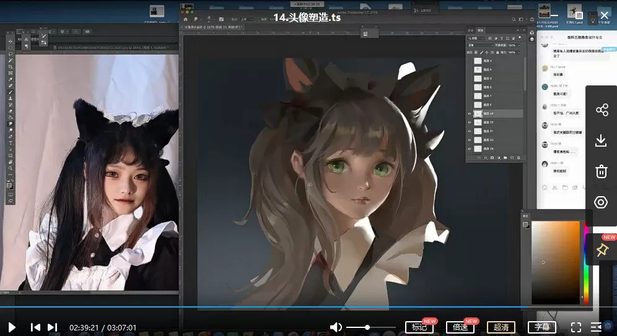Select the Crop tool
Screen dimensions: 617x336
[x=11, y=67]
